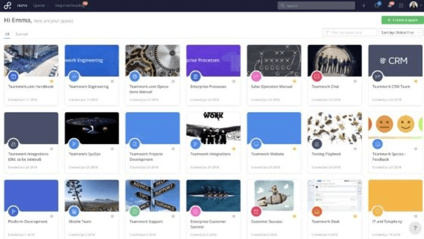Click the plus icon to create new content

click(x=364, y=5)
